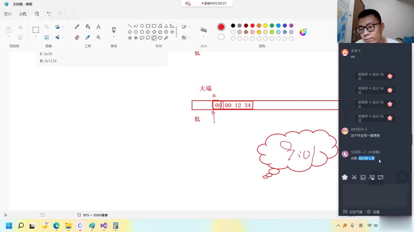Select the Eraser tool
Viewport: 414px width, 232px height.
(77, 37)
